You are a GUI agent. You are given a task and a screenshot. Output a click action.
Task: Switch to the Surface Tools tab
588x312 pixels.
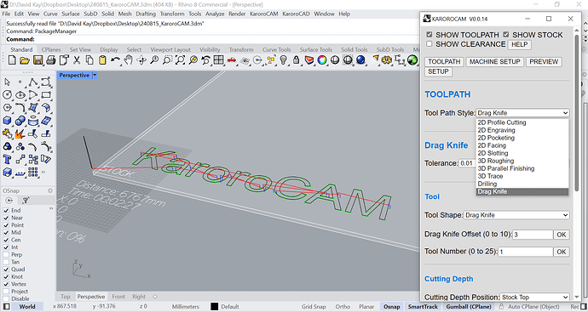(316, 49)
